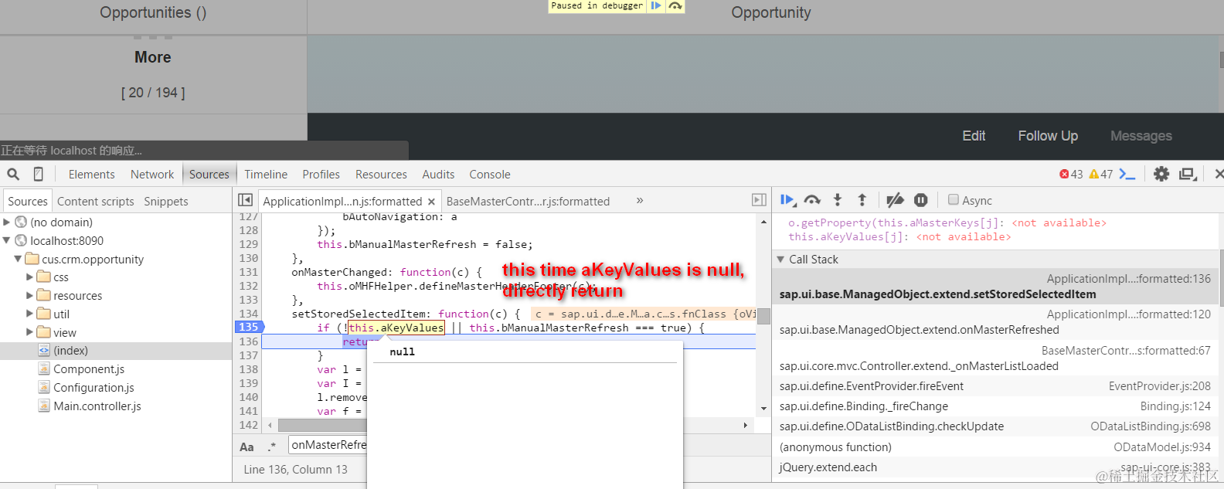
Task: Click the yellow warning count indicator
Action: [1101, 174]
